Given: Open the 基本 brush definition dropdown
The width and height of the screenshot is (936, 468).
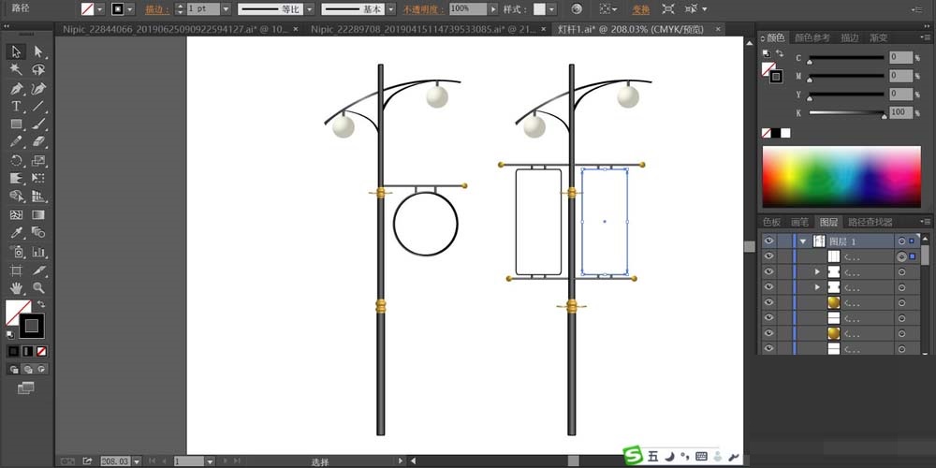Looking at the screenshot, I should 392,8.
